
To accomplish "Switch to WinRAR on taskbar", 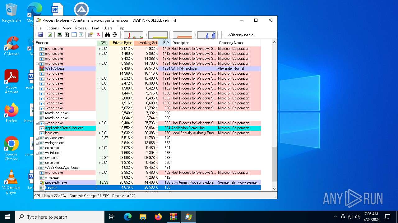I will click(x=174, y=217).
